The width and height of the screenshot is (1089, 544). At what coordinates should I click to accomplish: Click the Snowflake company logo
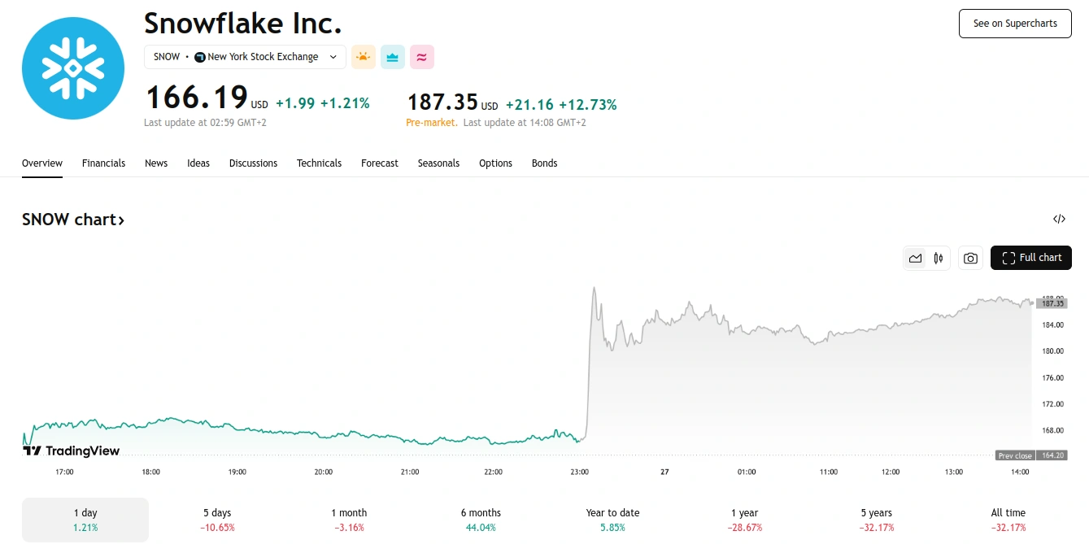(x=73, y=67)
